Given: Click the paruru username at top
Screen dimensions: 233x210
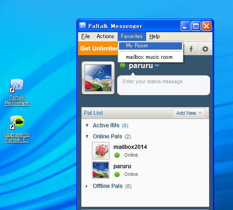Looking at the screenshot, I should 141,66.
